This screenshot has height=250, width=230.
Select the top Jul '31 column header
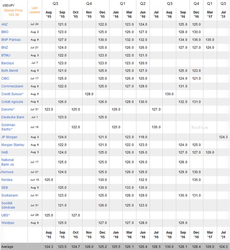click(x=223, y=14)
